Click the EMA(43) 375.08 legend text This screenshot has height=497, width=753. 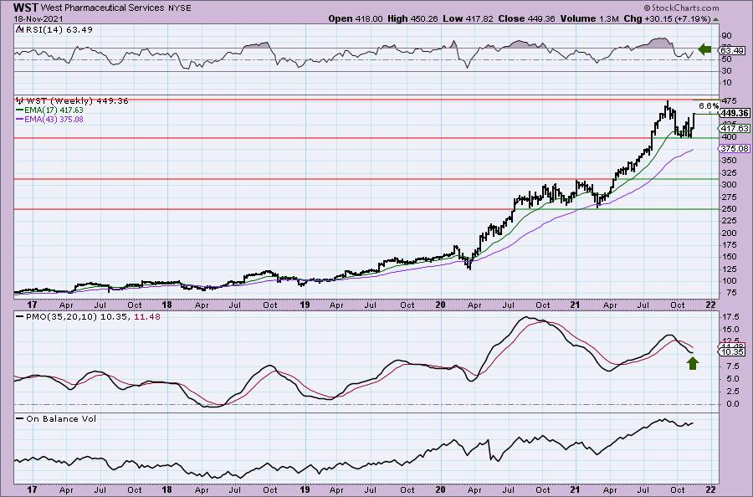(54, 119)
